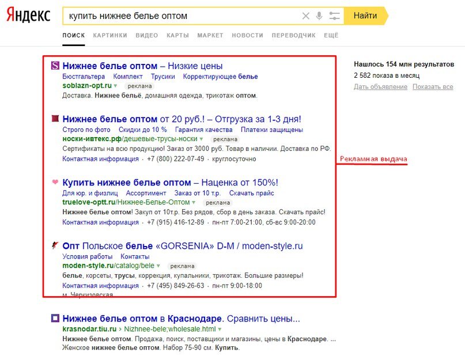Click the Бюстгальтера sitelink
The height and width of the screenshot is (356, 465).
click(x=84, y=77)
